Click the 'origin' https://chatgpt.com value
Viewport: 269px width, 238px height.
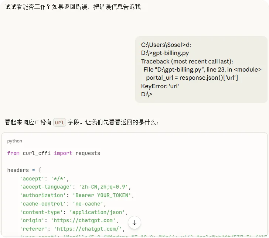point(83,220)
